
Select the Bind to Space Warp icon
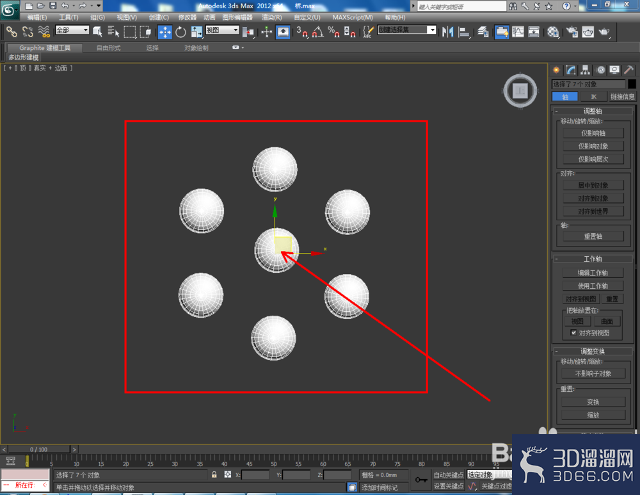44,32
